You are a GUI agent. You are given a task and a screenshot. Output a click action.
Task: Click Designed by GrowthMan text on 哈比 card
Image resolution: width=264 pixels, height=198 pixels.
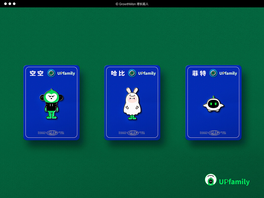[122, 133]
